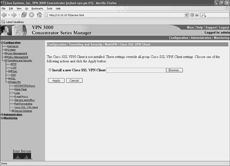Open HTTP/HTTPS Proxy link

click(x=25, y=86)
